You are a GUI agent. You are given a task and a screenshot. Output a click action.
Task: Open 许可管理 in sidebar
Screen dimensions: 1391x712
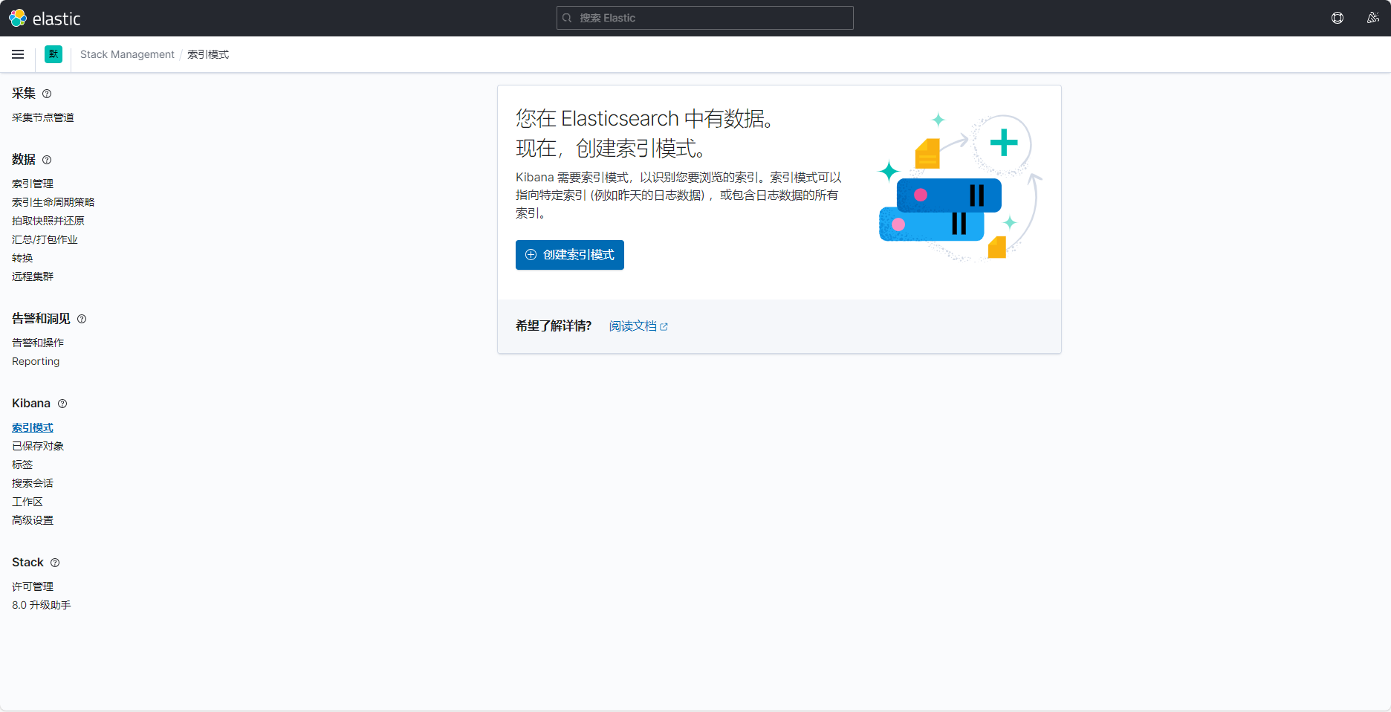33,586
